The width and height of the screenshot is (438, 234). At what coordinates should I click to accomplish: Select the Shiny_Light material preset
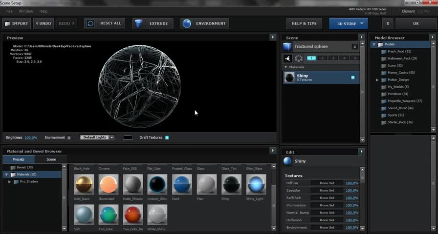pos(256,184)
